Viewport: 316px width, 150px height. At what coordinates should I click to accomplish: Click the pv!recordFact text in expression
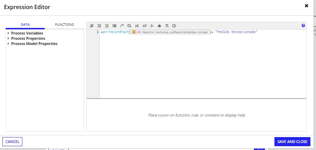point(116,32)
